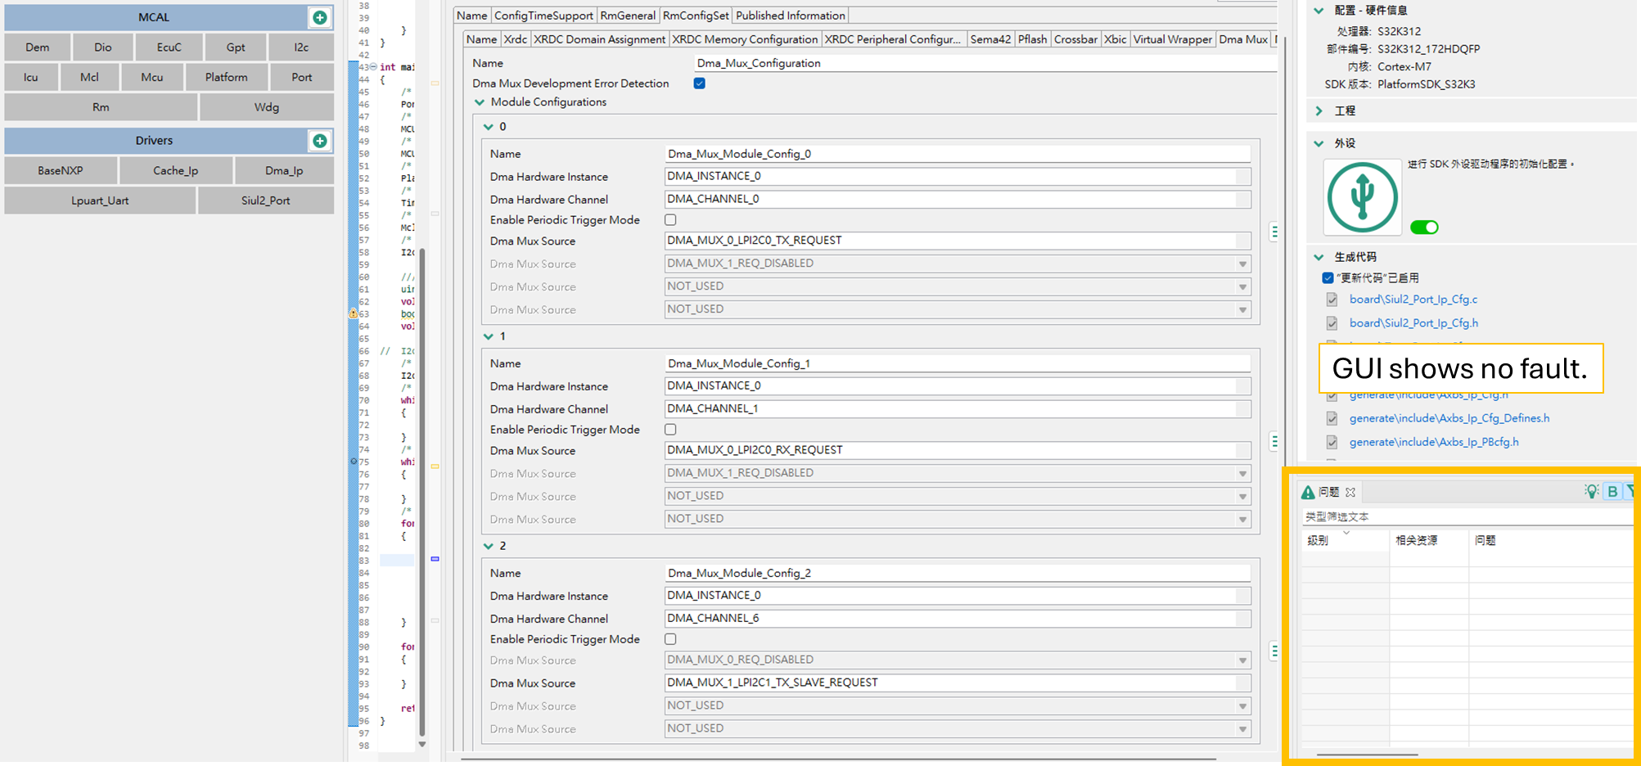Enable Periodic Trigger Mode for Dma_Mux_Module_Config_2

(670, 639)
